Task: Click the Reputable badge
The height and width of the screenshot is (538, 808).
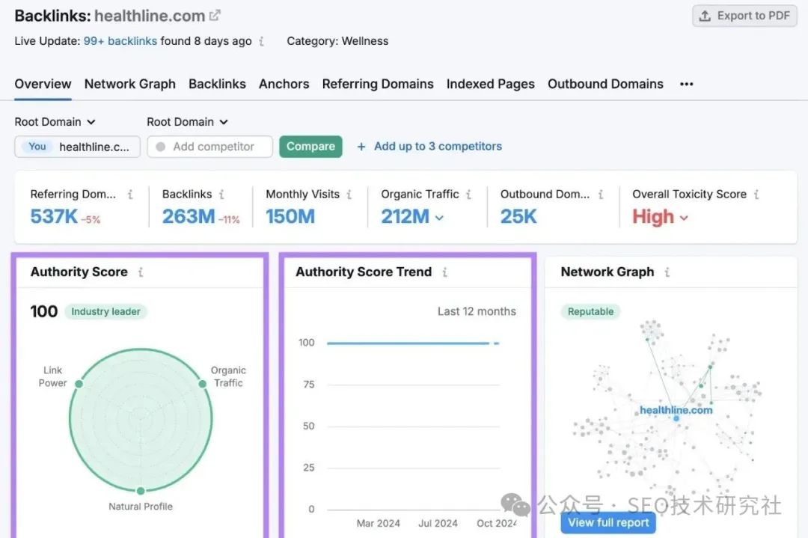Action: (590, 312)
